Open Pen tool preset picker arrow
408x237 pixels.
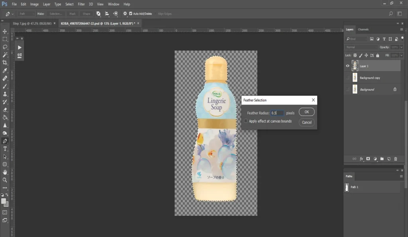point(12,14)
